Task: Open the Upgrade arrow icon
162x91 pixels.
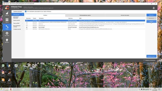Action: coord(7,40)
